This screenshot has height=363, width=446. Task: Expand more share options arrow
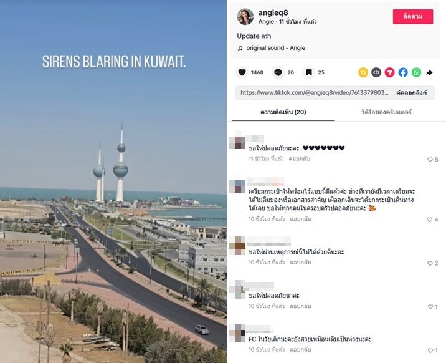(x=430, y=73)
